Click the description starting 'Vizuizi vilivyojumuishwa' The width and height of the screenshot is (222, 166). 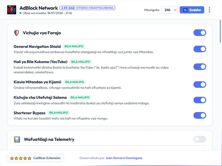(x=84, y=52)
